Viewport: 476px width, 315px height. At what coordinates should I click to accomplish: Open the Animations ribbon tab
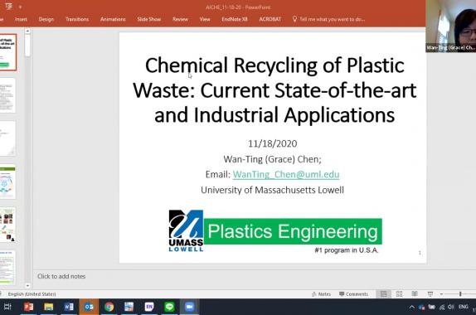tap(113, 19)
